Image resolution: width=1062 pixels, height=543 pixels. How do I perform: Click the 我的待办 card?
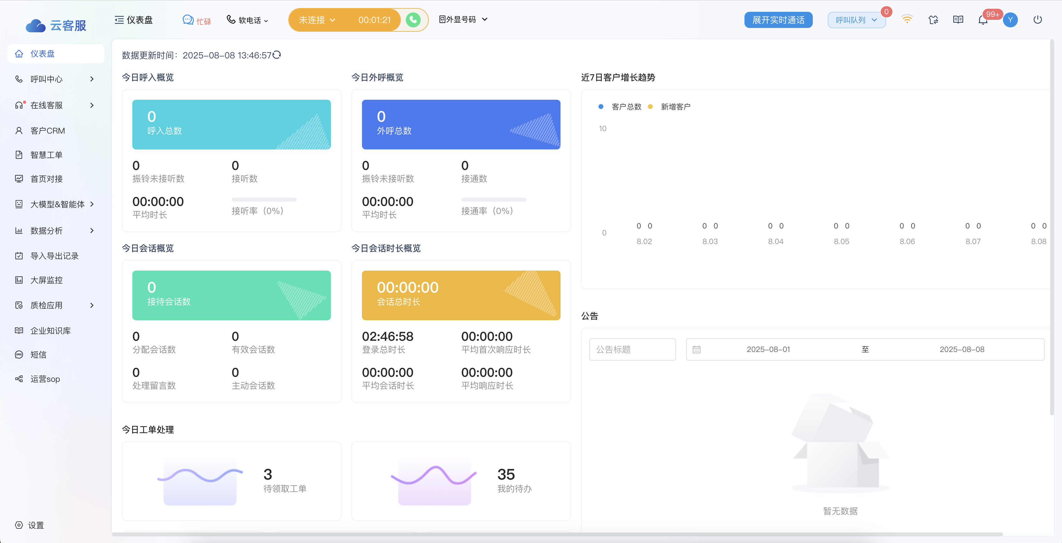pos(461,481)
